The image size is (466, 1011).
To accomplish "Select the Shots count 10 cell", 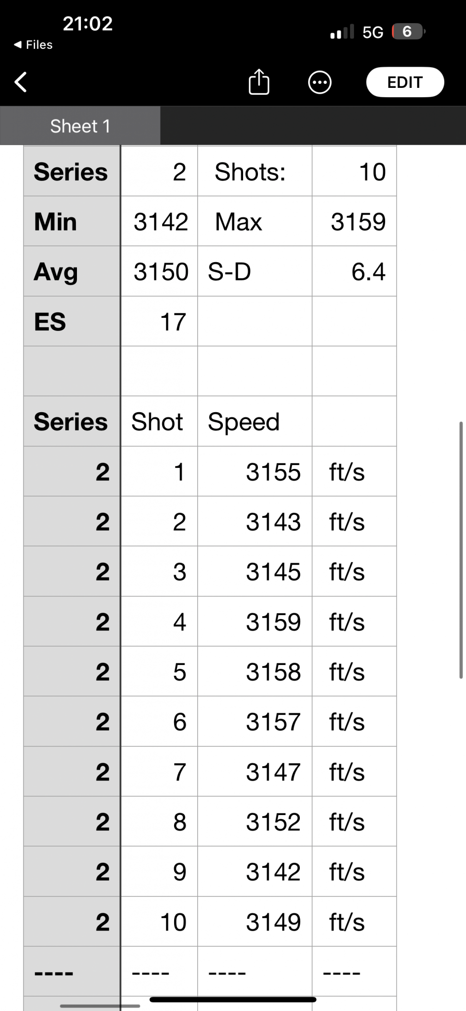I will coord(354,171).
